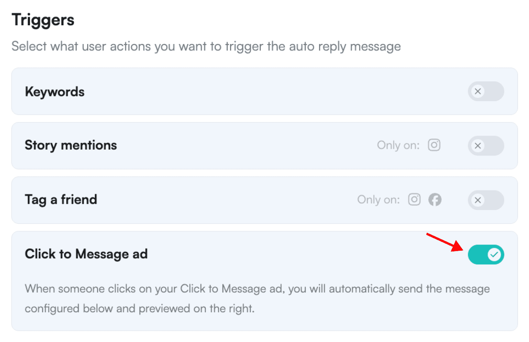Click the X knob in Story mentions switch
This screenshot has width=529, height=342.
tap(478, 146)
